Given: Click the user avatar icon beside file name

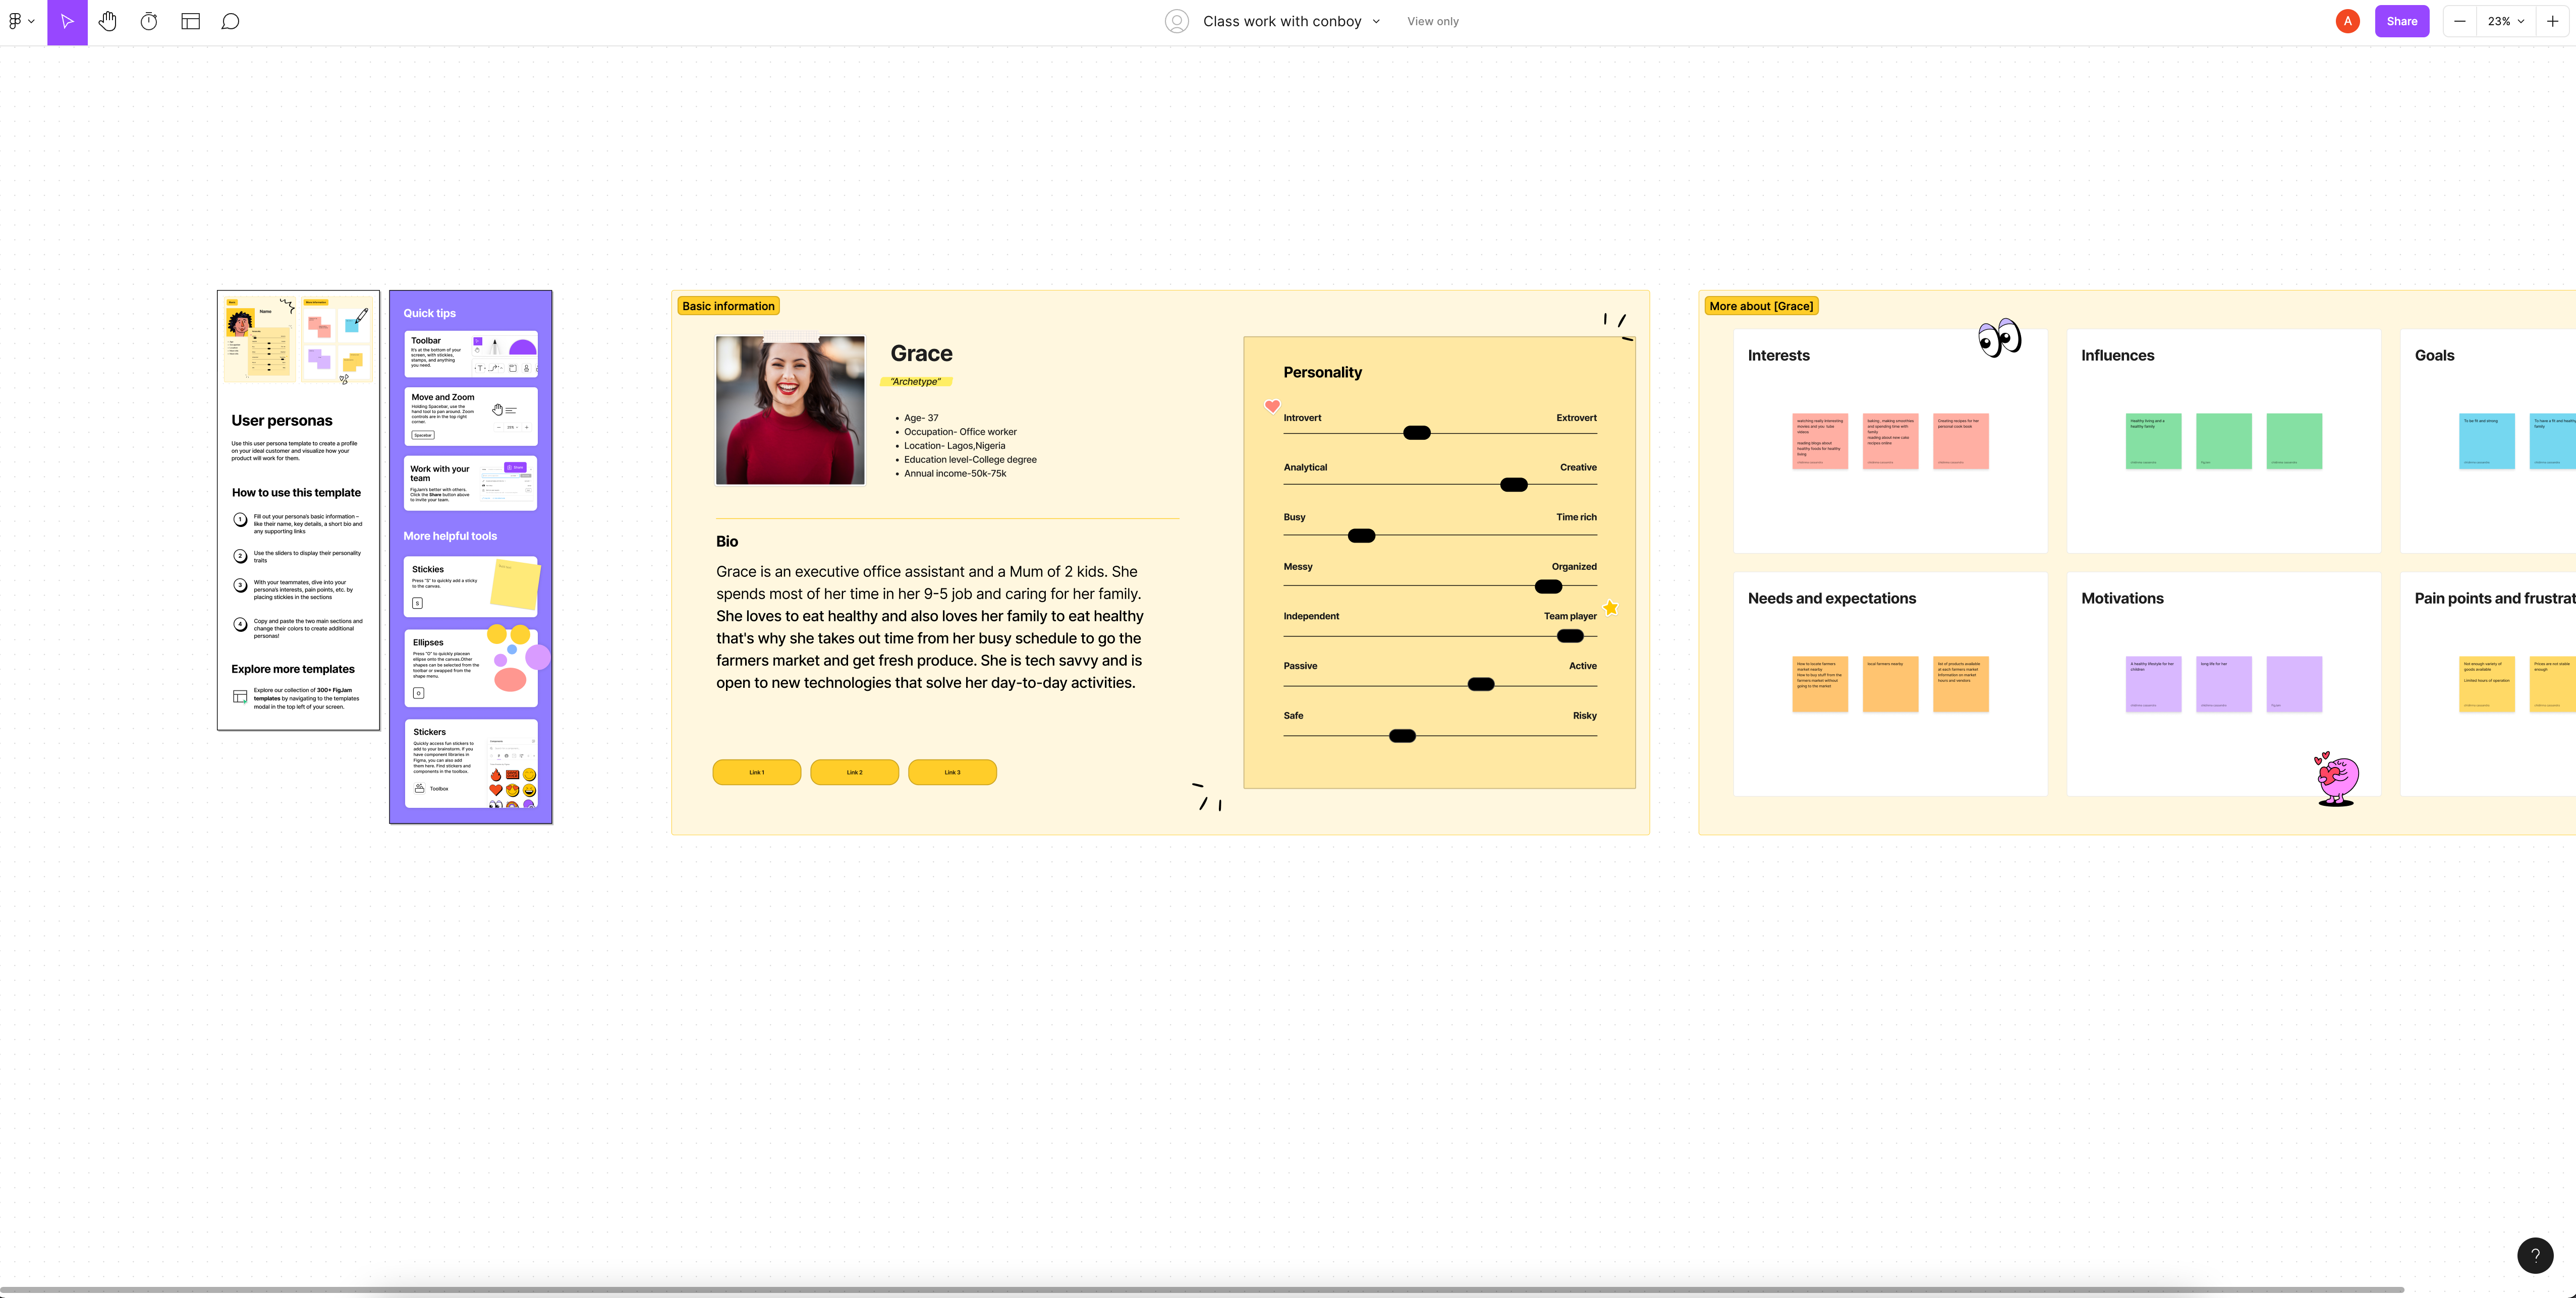Looking at the screenshot, I should pyautogui.click(x=1177, y=21).
